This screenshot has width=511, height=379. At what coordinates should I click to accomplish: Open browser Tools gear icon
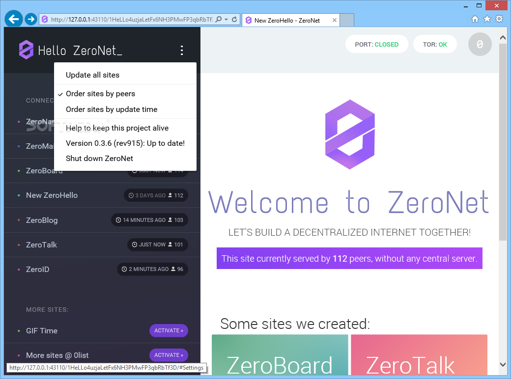[499, 19]
